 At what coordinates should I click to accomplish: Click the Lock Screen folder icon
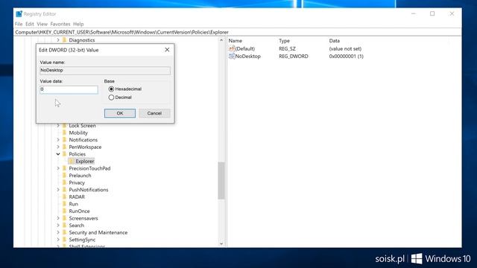[65, 126]
